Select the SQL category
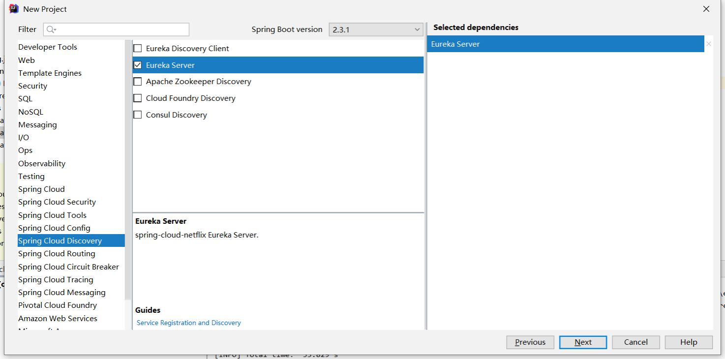Image resolution: width=725 pixels, height=359 pixels. pyautogui.click(x=71, y=99)
